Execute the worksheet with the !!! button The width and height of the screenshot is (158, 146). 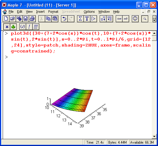coord(36,27)
